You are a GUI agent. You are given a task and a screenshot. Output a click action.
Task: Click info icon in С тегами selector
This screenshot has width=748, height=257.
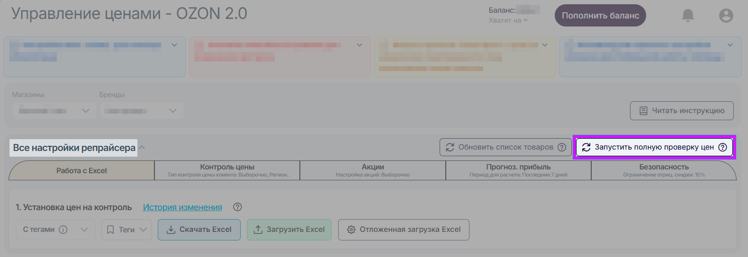coord(63,230)
